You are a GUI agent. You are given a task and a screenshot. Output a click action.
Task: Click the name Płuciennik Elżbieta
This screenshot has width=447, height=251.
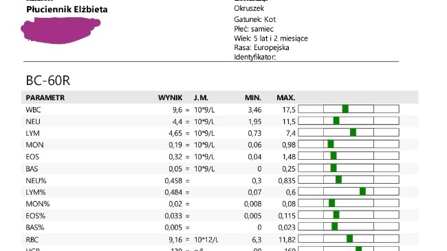(x=67, y=10)
